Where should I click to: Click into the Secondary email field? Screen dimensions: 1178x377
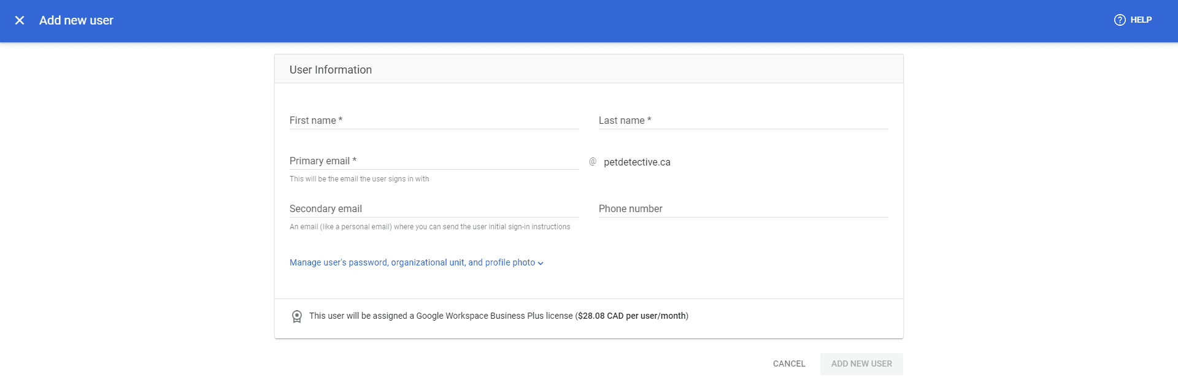[434, 208]
